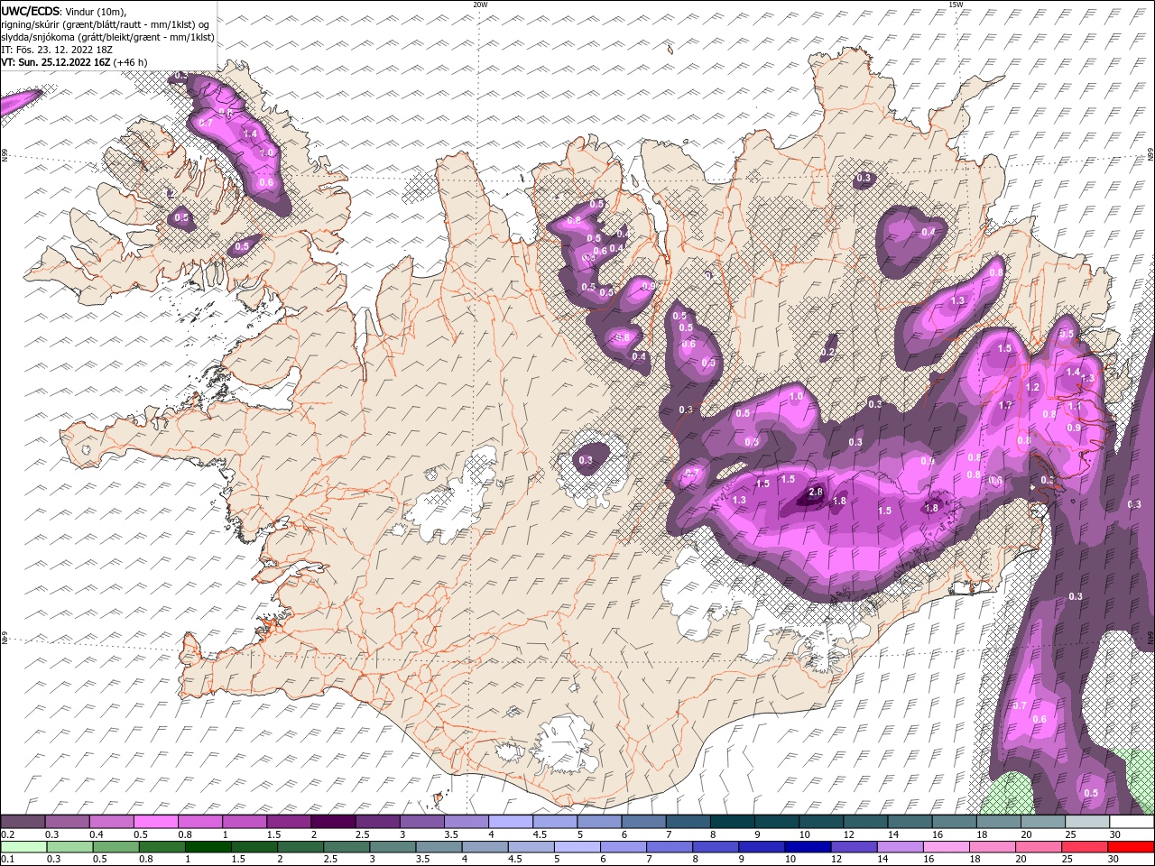Viewport: 1155px width, 866px height.
Task: Pick the darkest purple 2 snow swatch
Action: click(333, 822)
